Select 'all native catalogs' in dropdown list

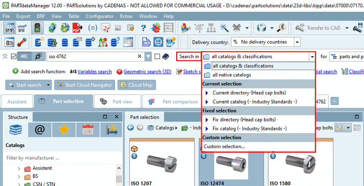(x=258, y=75)
